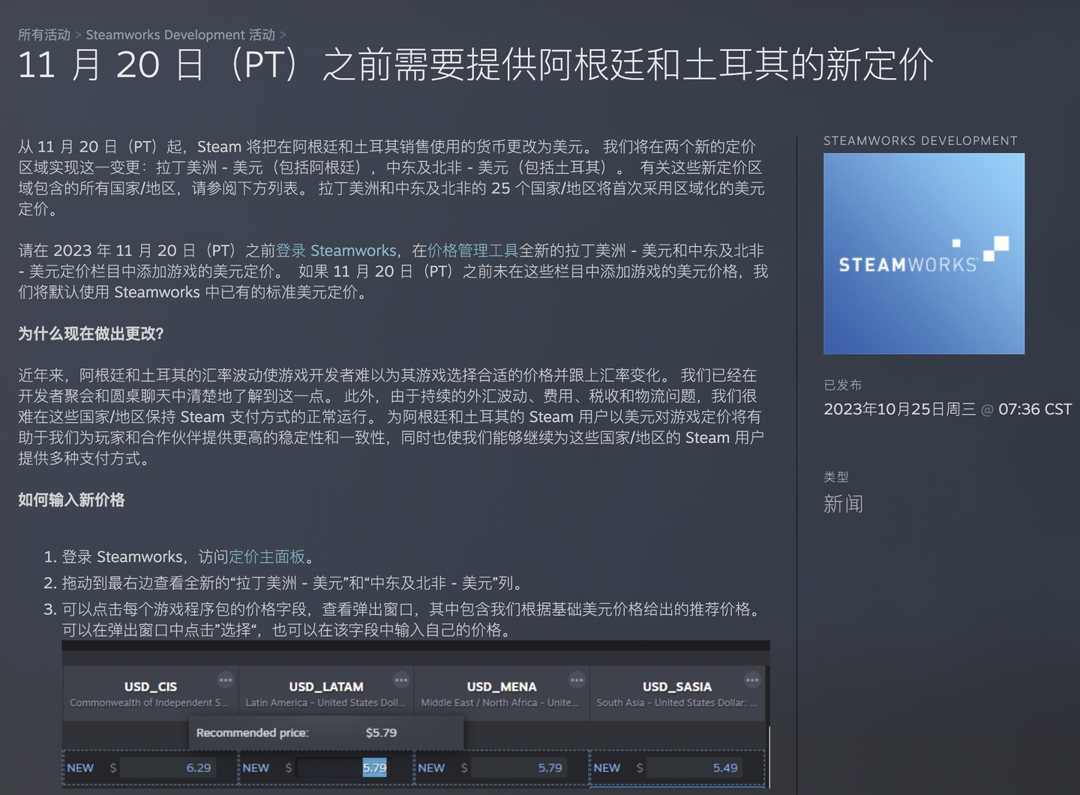Navigate to 所有活动 via the breadcrumb
The width and height of the screenshot is (1080, 795).
coord(43,34)
